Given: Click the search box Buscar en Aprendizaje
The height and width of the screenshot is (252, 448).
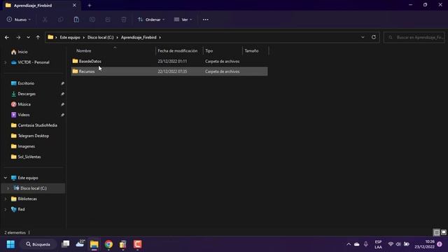Looking at the screenshot, I should pyautogui.click(x=414, y=37).
